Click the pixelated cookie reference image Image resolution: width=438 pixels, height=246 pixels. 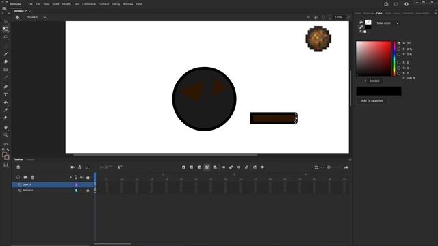pos(318,38)
